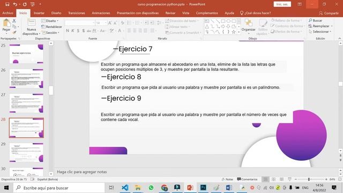Toggle bold (N) formatting
343x193 pixels.
click(x=68, y=31)
